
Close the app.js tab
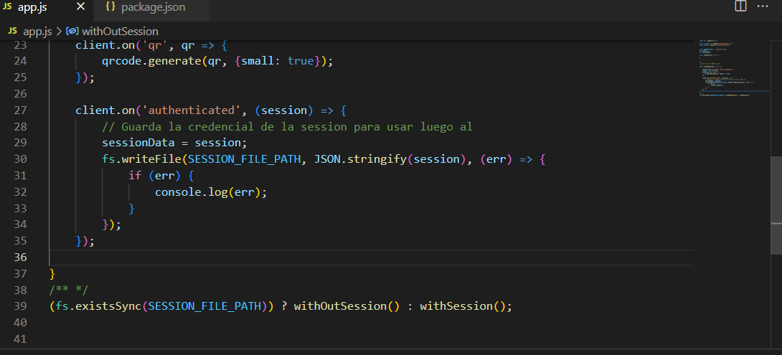(x=80, y=7)
